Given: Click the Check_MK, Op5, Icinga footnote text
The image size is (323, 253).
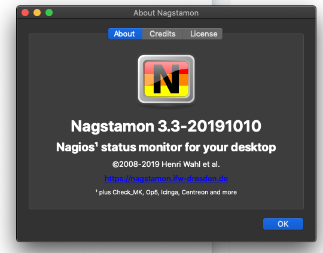Looking at the screenshot, I should click(166, 192).
